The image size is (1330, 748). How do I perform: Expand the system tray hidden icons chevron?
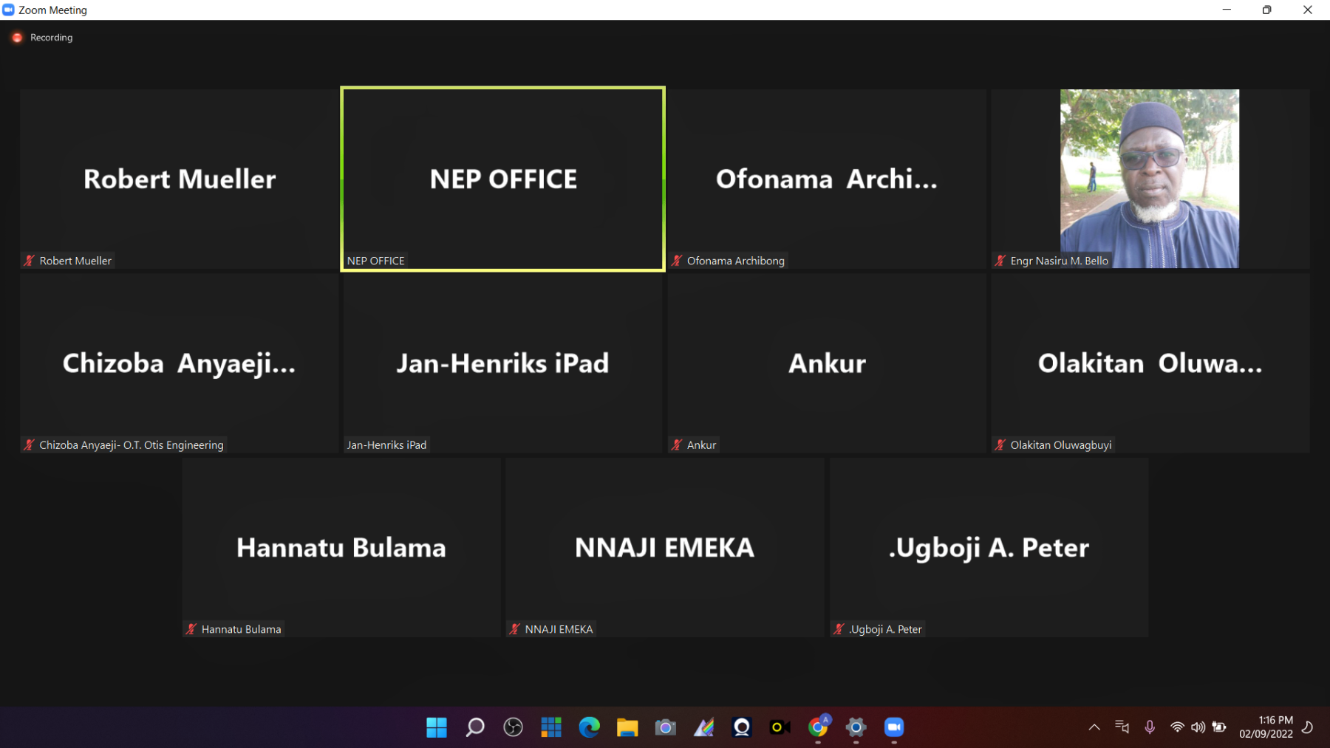pyautogui.click(x=1094, y=727)
